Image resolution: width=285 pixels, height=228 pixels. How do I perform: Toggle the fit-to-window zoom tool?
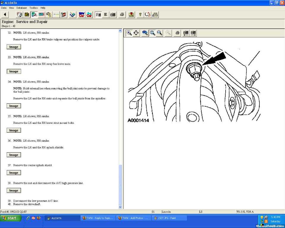pyautogui.click(x=153, y=33)
